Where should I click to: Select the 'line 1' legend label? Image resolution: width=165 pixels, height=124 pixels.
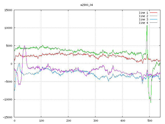[144, 12]
